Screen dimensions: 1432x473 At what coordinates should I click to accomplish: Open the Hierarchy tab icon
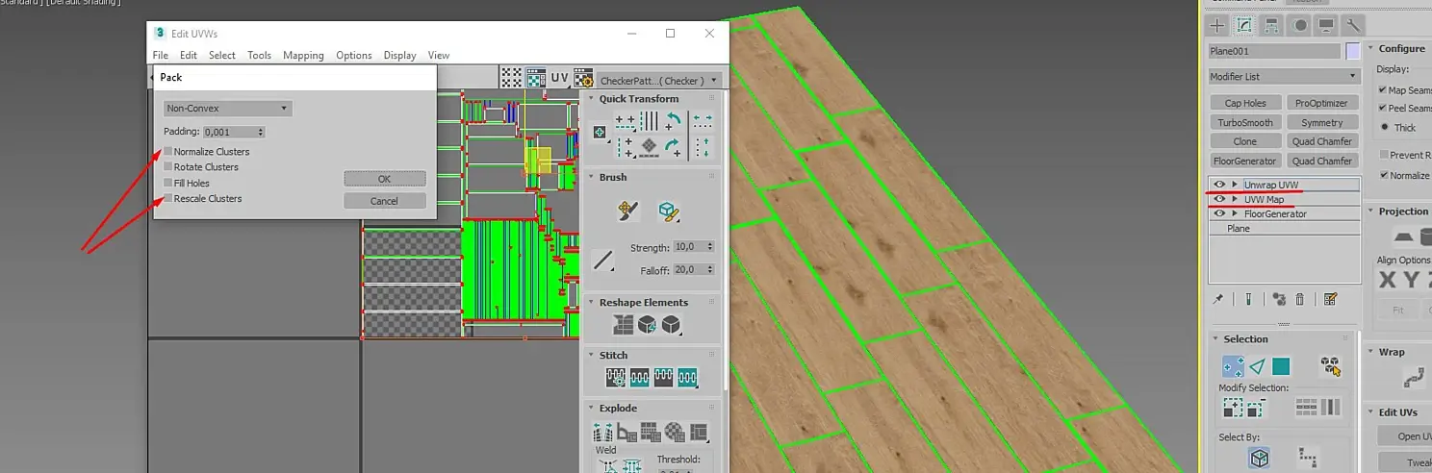(1271, 25)
